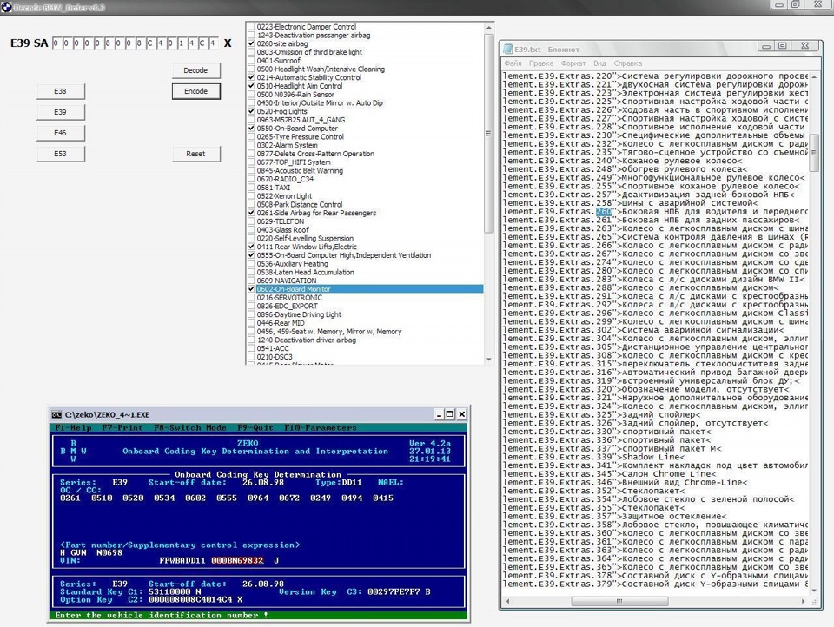Click the ZEKO console window icon
This screenshot has width=834, height=627.
click(x=56, y=414)
